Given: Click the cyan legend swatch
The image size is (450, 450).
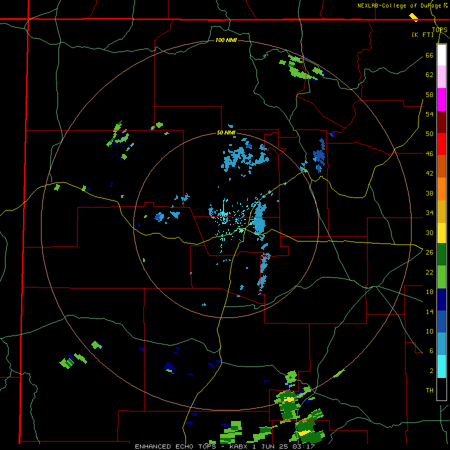Looking at the screenshot, I should point(441,366).
